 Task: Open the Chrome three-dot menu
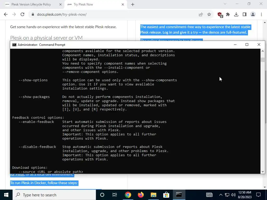pos(261,15)
